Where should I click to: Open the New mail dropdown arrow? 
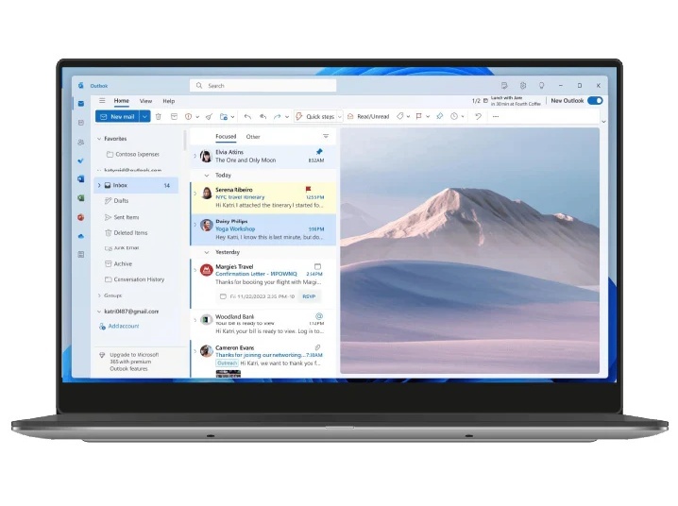pyautogui.click(x=144, y=116)
